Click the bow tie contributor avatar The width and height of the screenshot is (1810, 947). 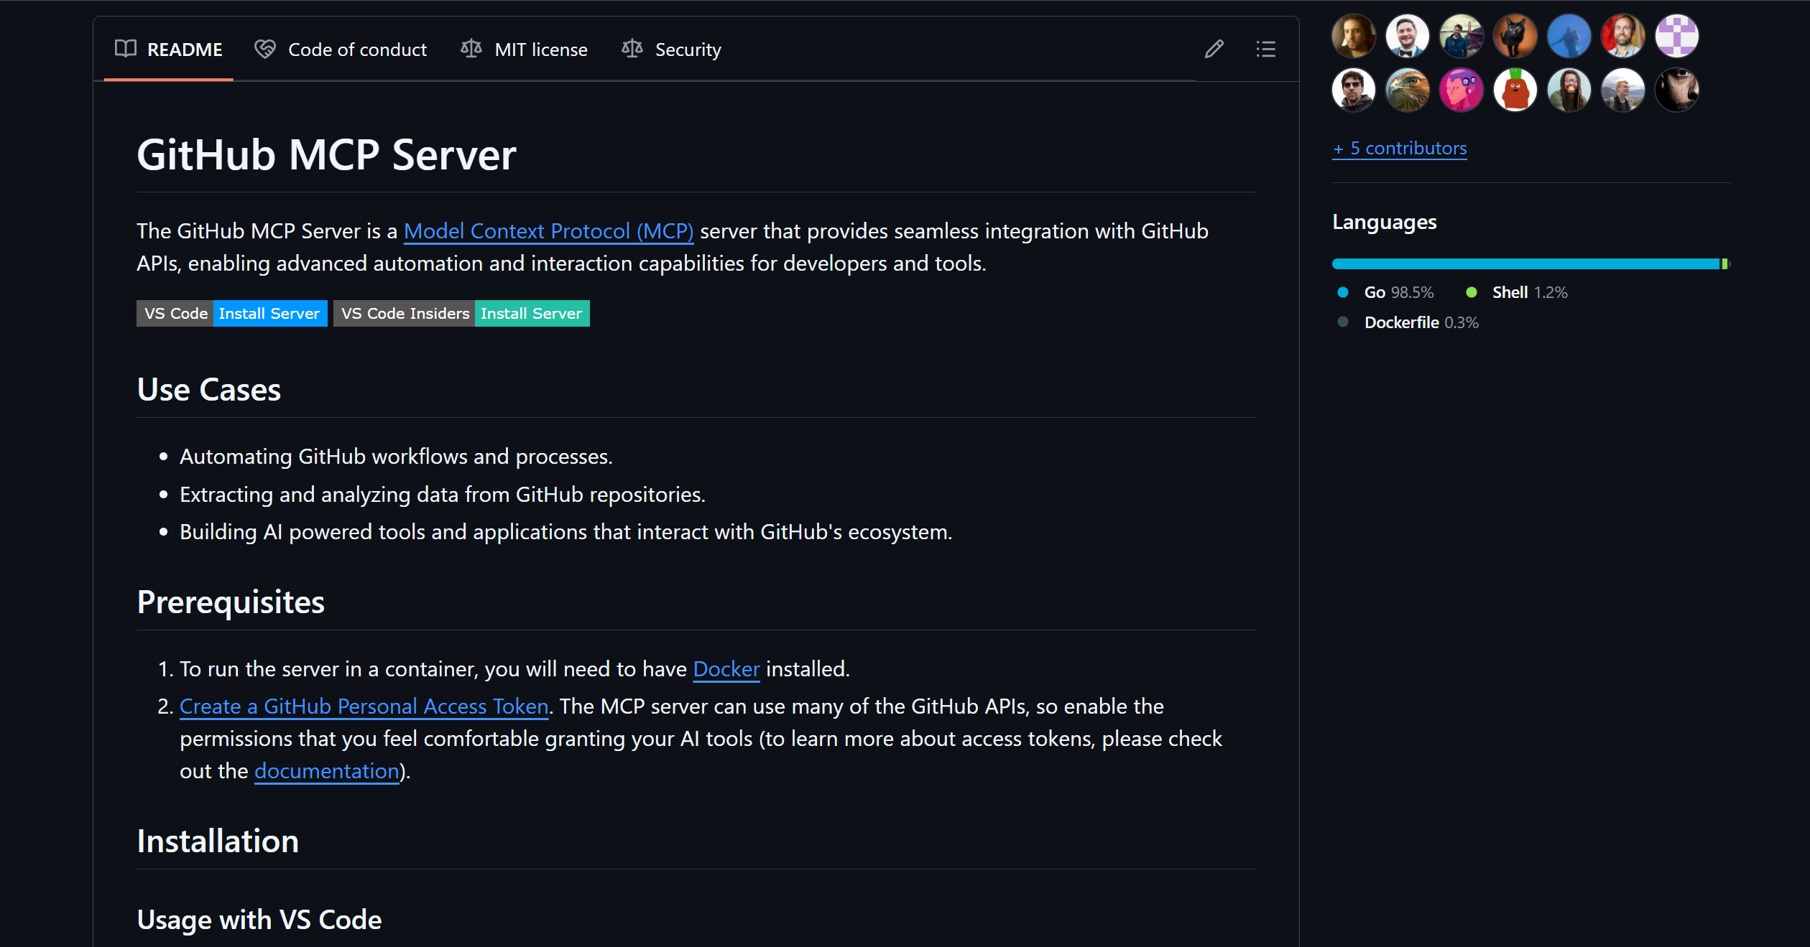point(1407,36)
